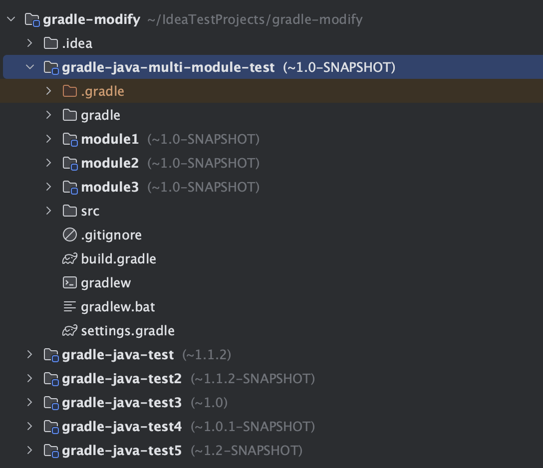Select the gradle-java-test2 module name
The width and height of the screenshot is (543, 468).
tap(122, 379)
